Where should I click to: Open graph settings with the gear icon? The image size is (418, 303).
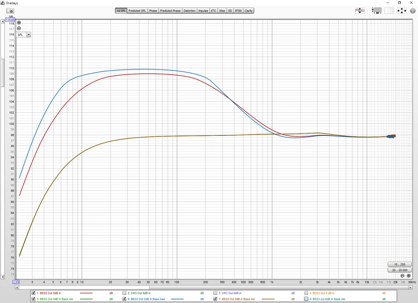click(x=412, y=11)
